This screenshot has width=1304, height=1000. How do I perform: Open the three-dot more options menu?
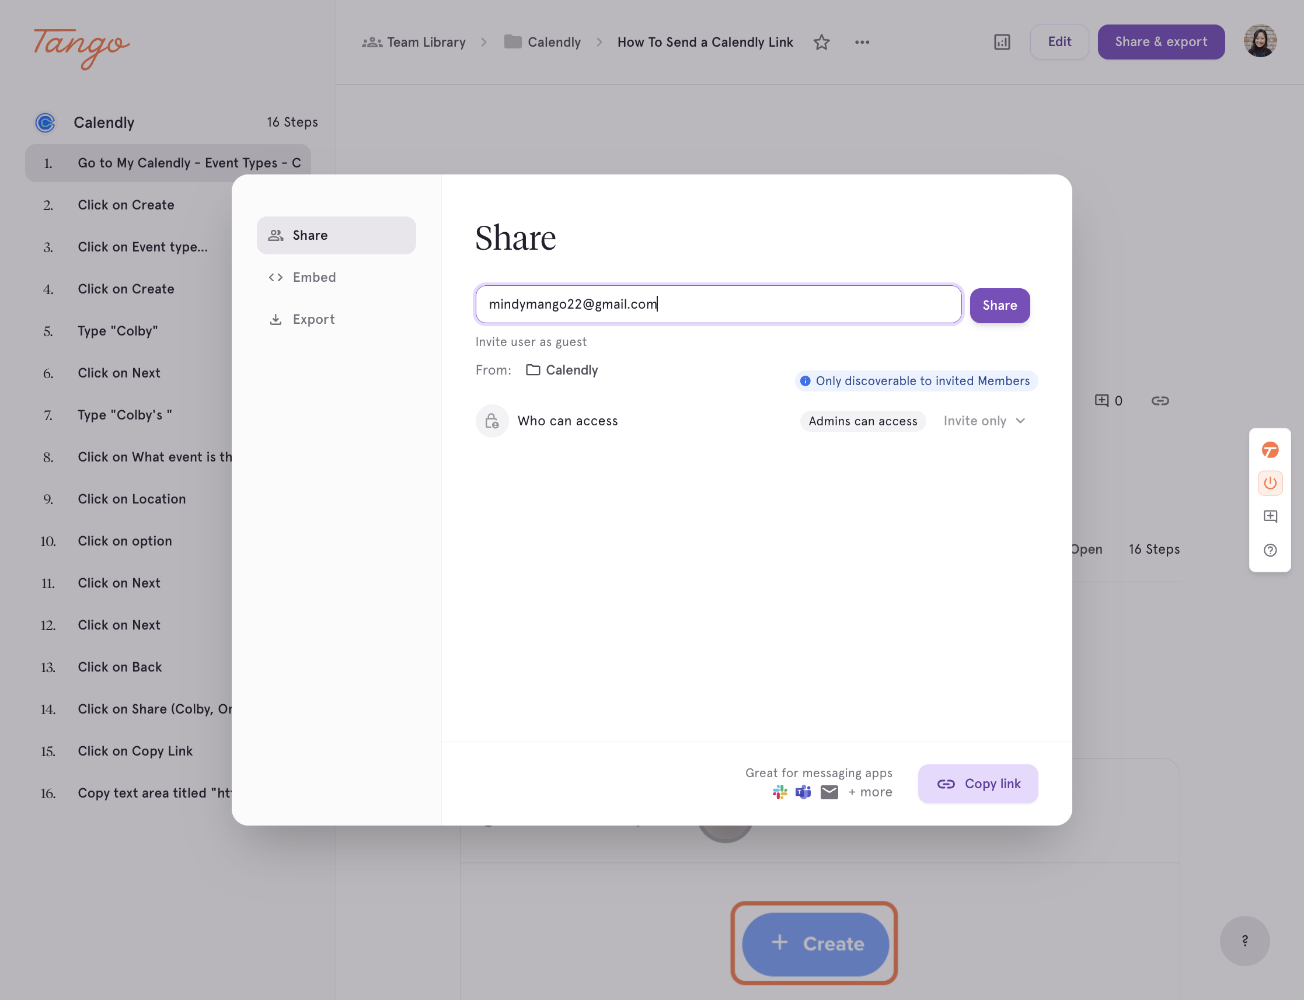tap(862, 42)
